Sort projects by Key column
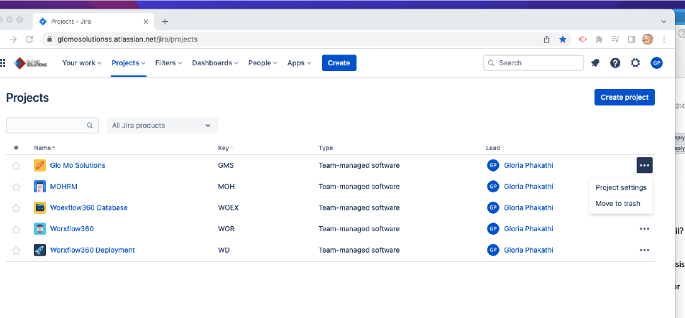685x318 pixels. click(x=226, y=148)
